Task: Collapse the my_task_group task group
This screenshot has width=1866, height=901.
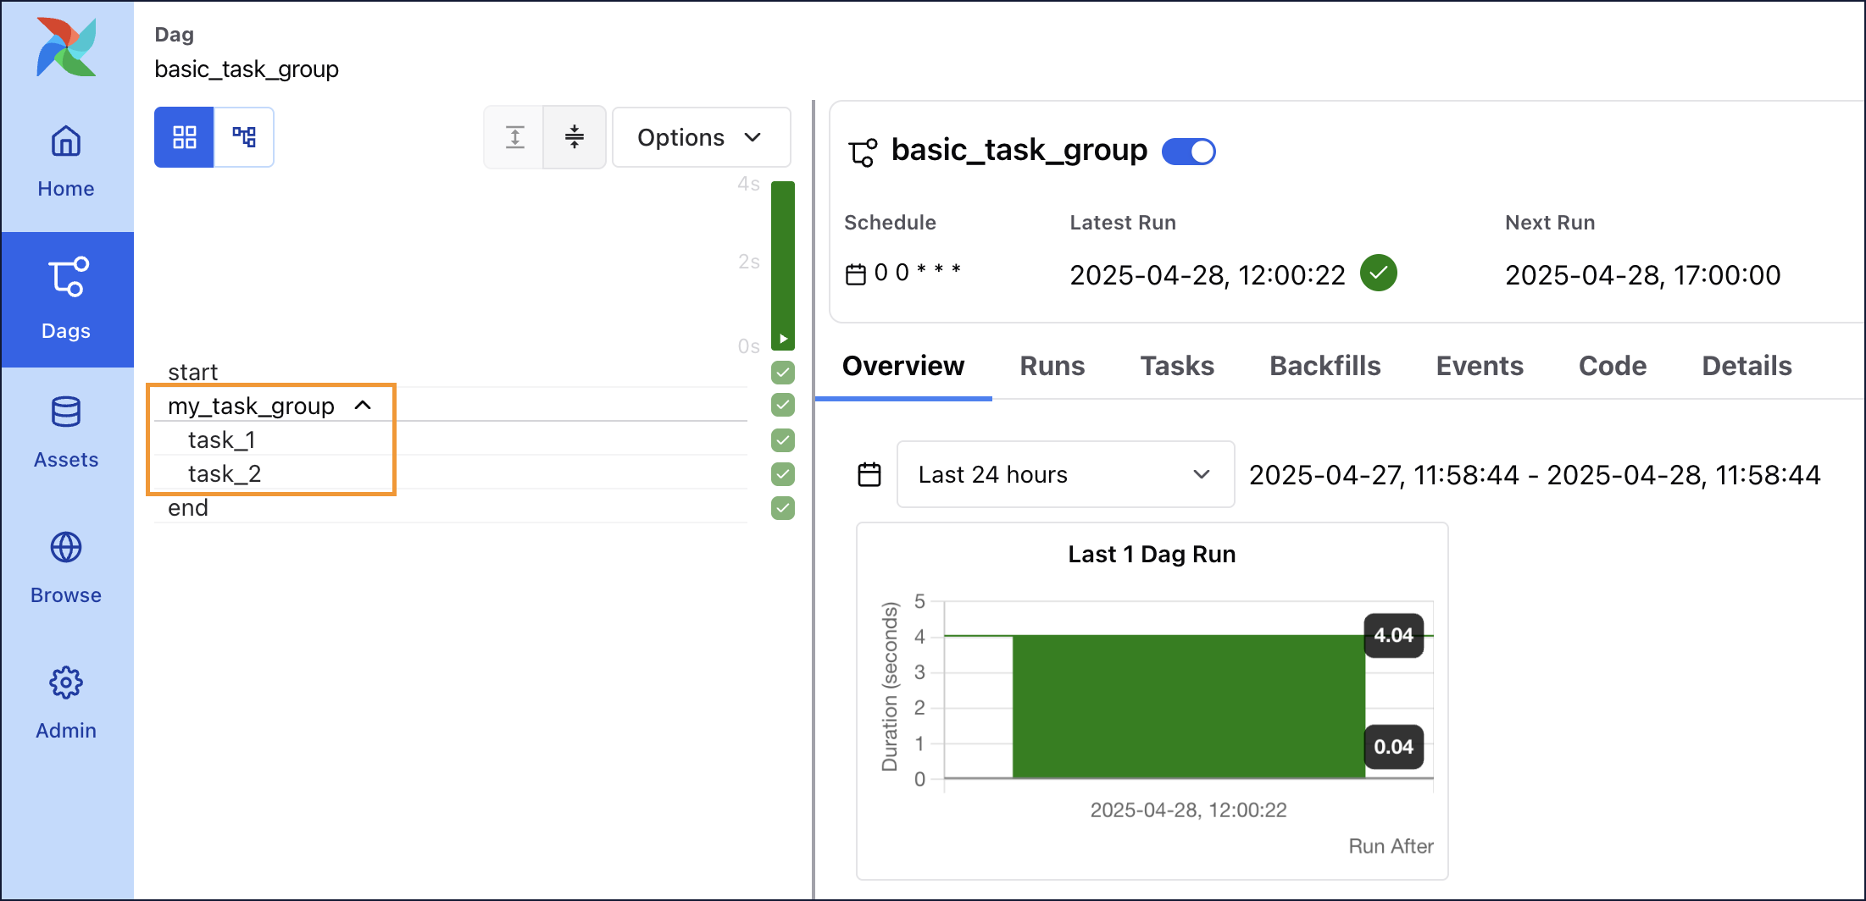Action: click(x=364, y=405)
